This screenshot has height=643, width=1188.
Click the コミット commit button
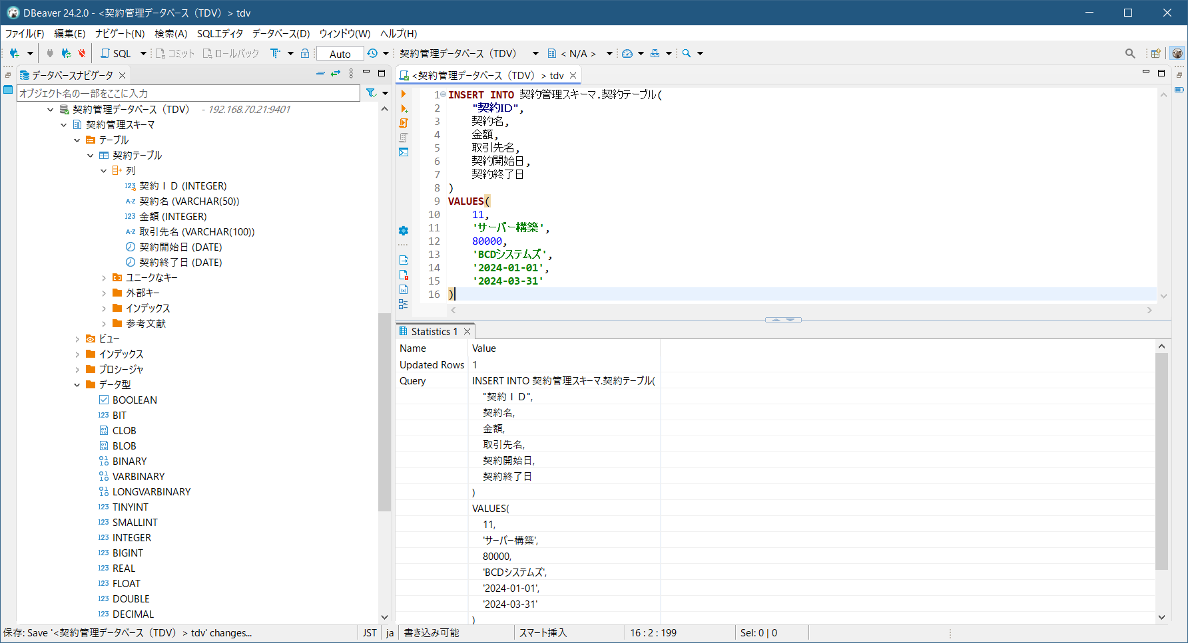point(174,53)
